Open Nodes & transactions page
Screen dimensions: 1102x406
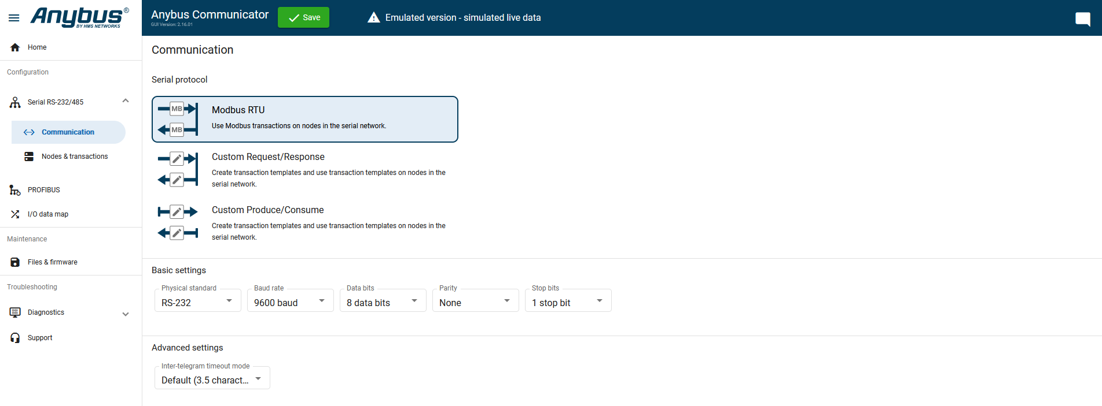tap(74, 157)
